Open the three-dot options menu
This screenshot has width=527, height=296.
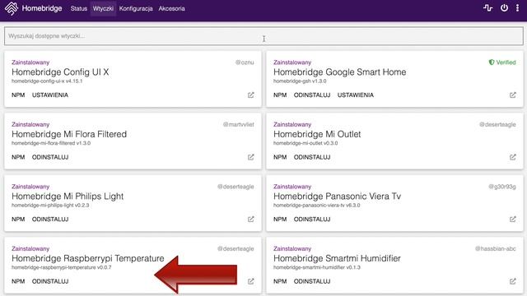coord(517,8)
